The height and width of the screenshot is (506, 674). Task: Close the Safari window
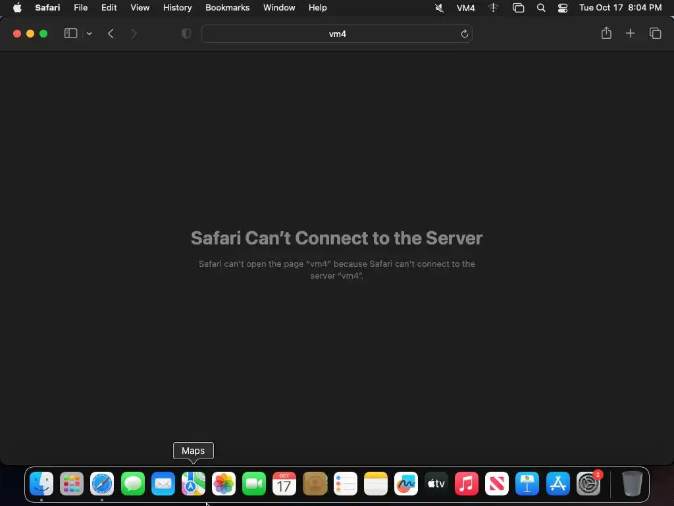coord(17,34)
